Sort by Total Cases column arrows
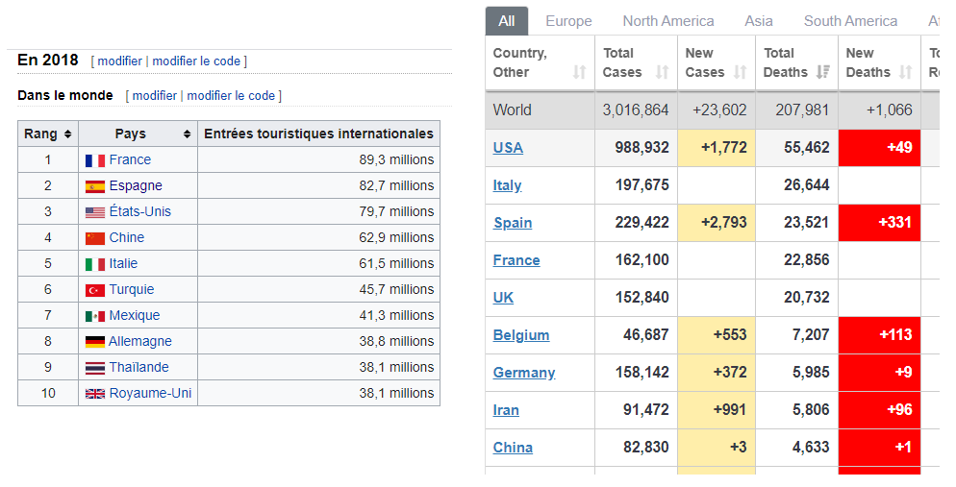 click(x=662, y=72)
